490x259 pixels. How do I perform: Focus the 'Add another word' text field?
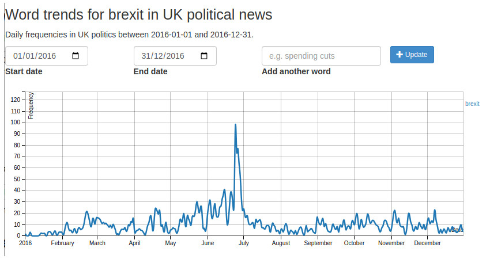[x=321, y=56]
